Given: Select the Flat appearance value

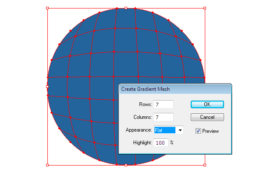Looking at the screenshot, I should click(165, 130).
